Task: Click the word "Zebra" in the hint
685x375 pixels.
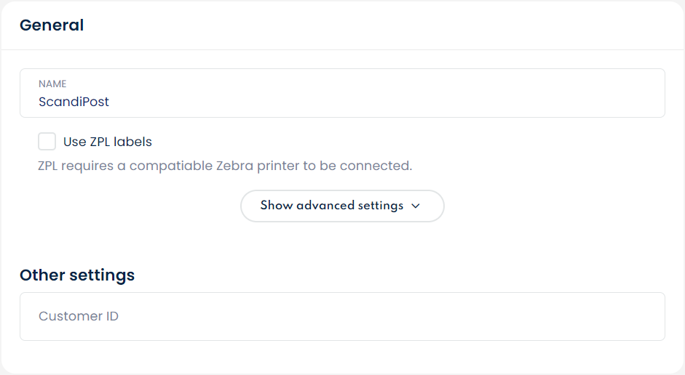Action: point(234,166)
